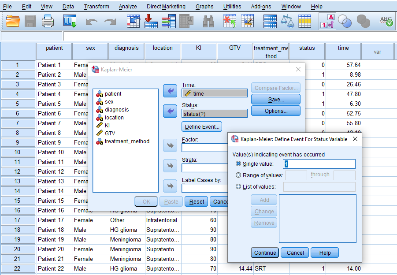The width and height of the screenshot is (397, 275).
Task: Open the Data menu
Action: coord(68,6)
